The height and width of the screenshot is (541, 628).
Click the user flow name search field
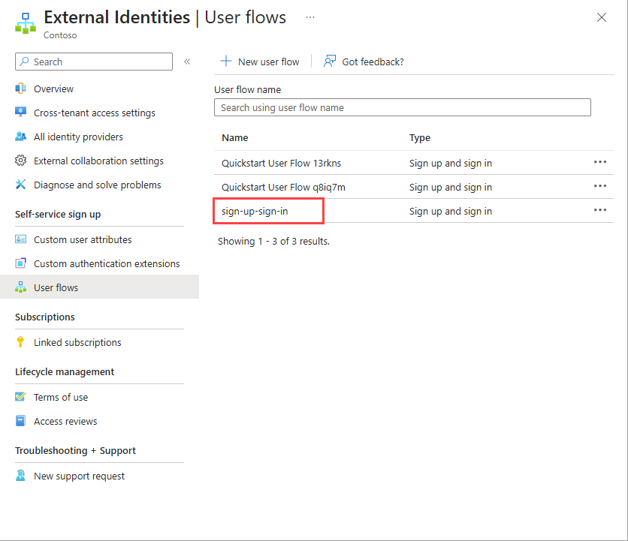pos(403,107)
